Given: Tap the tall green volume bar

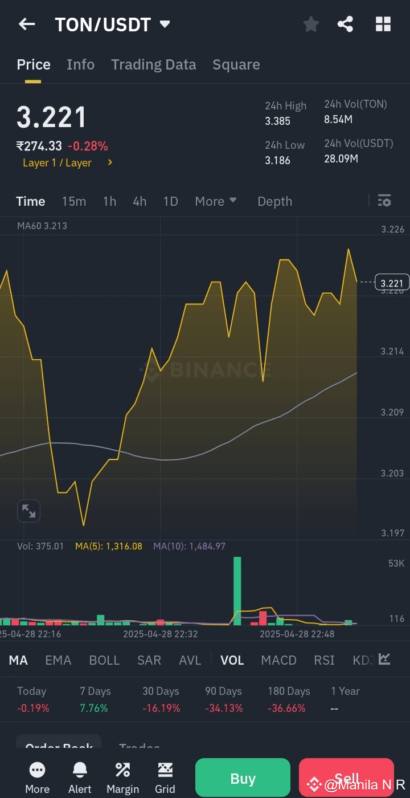Looking at the screenshot, I should point(237,591).
